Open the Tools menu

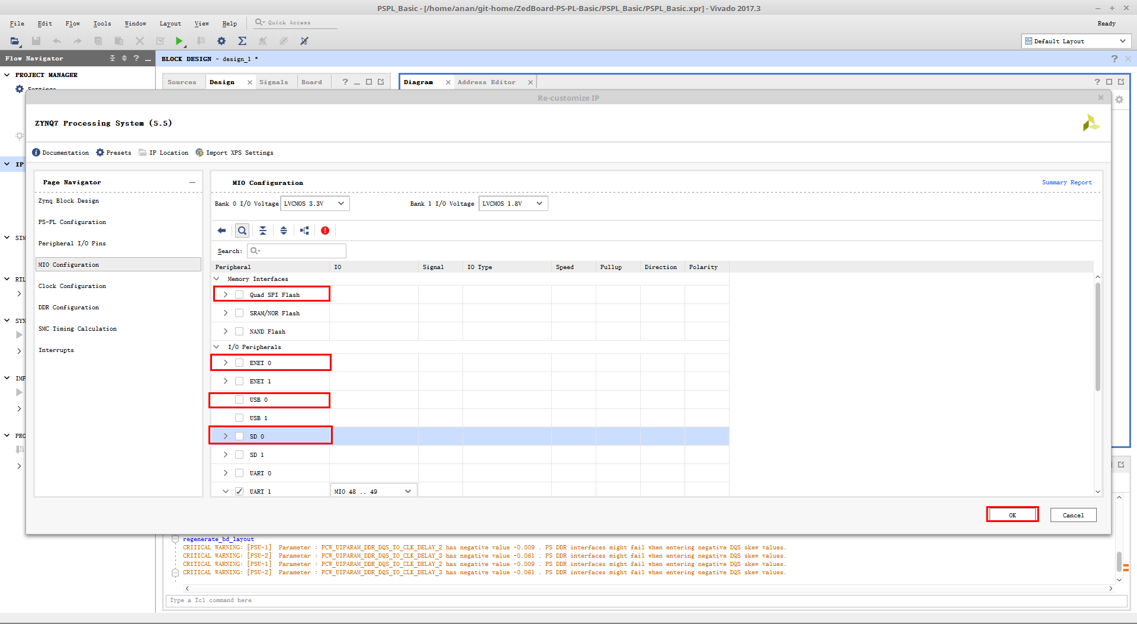(102, 23)
